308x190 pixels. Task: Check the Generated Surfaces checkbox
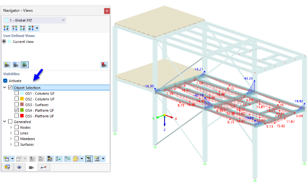(x=17, y=144)
